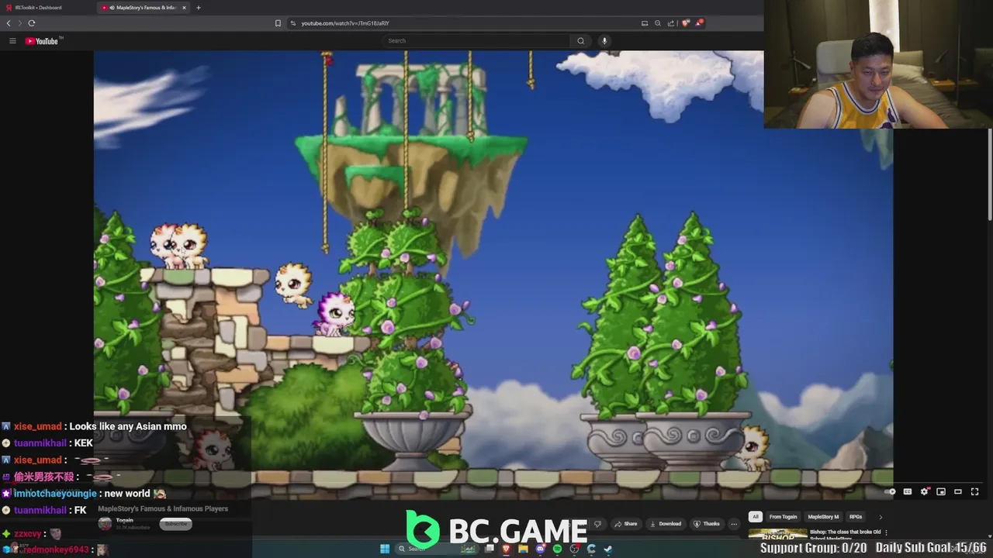Enter fullscreen on the video player
Screen dimensions: 993x558
[975, 491]
